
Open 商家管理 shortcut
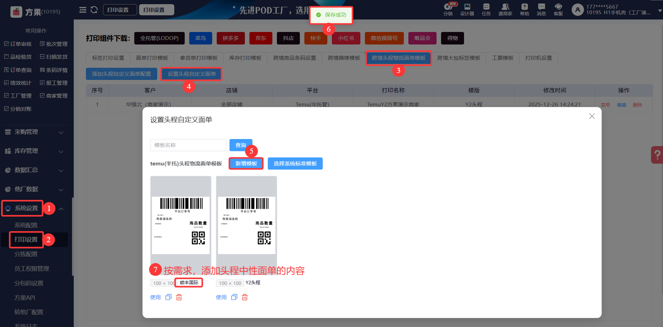[x=54, y=96]
